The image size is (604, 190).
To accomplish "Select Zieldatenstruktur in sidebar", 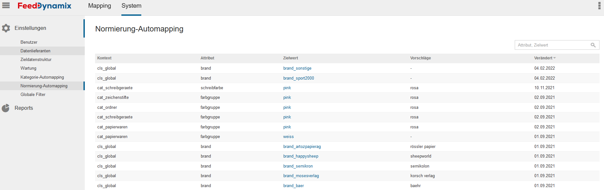I will click(36, 60).
